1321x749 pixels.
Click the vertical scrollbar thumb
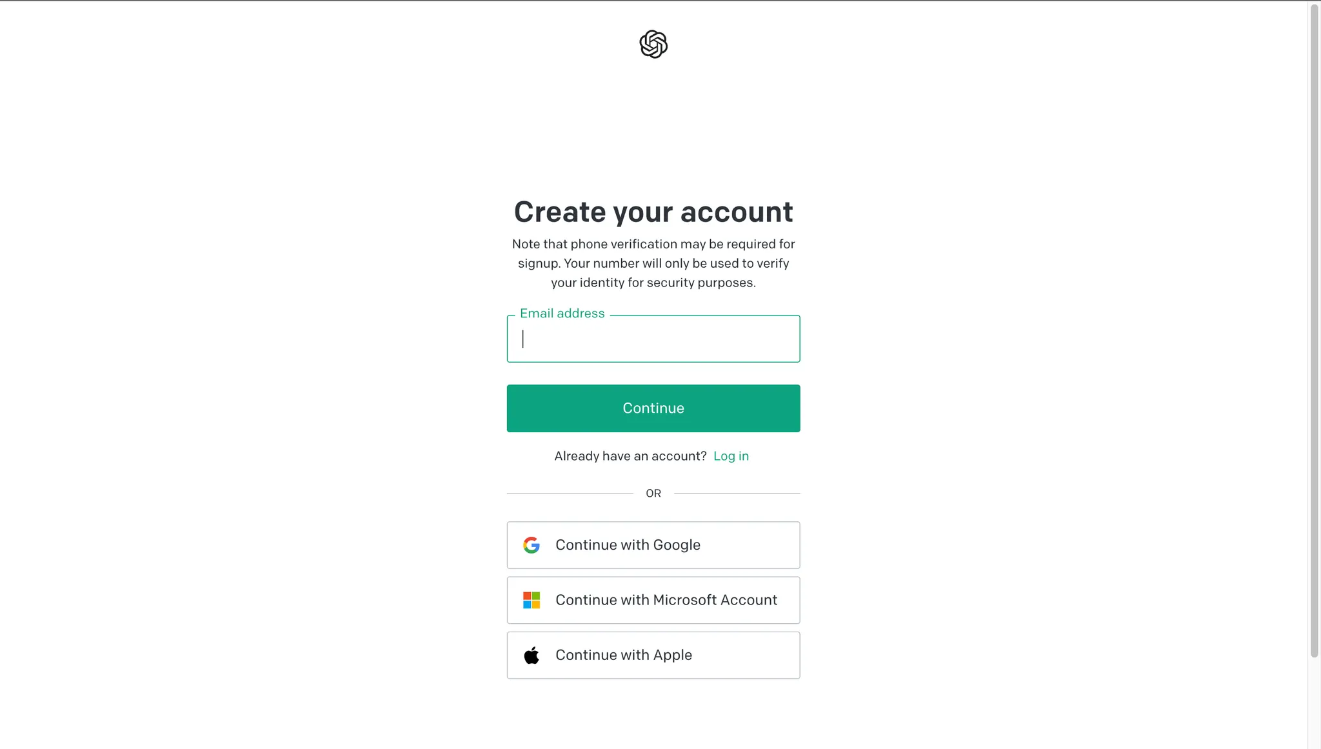point(1314,329)
